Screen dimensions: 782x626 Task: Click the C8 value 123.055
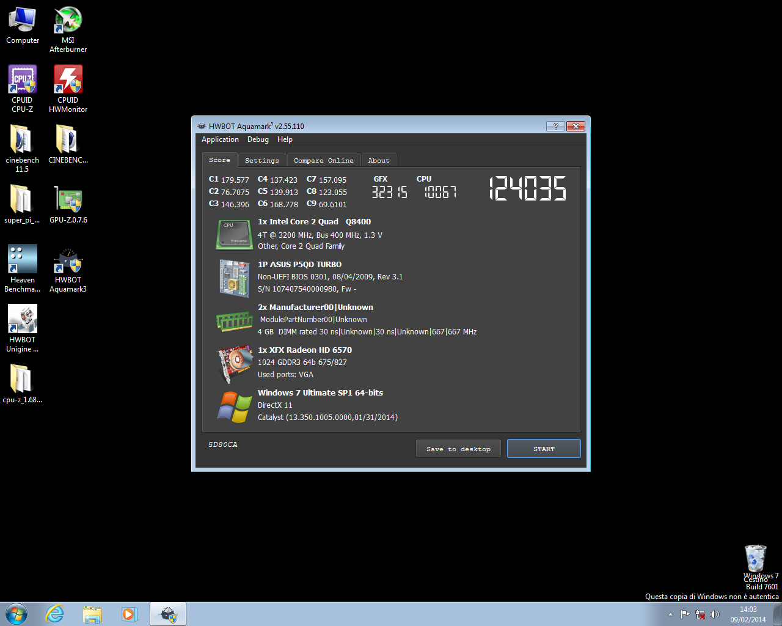[333, 192]
